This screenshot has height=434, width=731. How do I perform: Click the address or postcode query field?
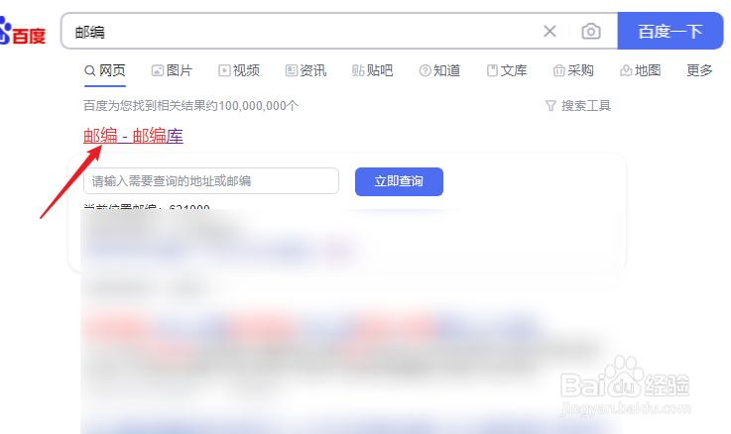tap(211, 180)
